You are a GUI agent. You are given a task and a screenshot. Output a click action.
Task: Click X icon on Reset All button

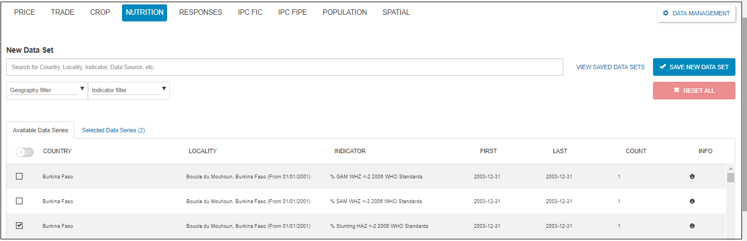pos(677,91)
